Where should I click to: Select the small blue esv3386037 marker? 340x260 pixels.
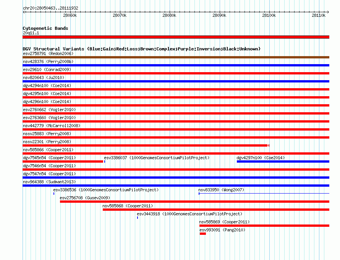(x=105, y=161)
